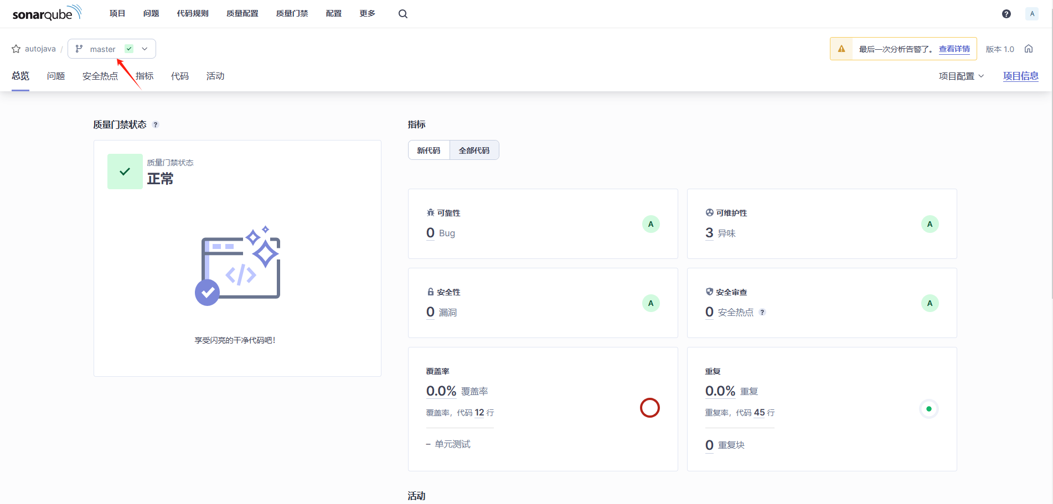1053x504 pixels.
Task: Click the security hotspots help icon
Action: [762, 312]
